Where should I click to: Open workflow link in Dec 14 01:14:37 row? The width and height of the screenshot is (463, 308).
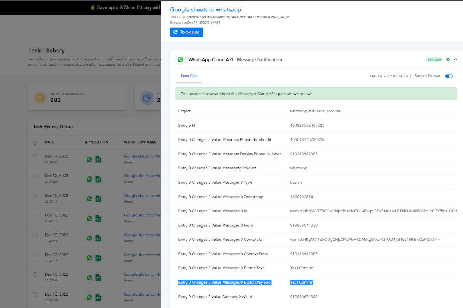pos(142,156)
